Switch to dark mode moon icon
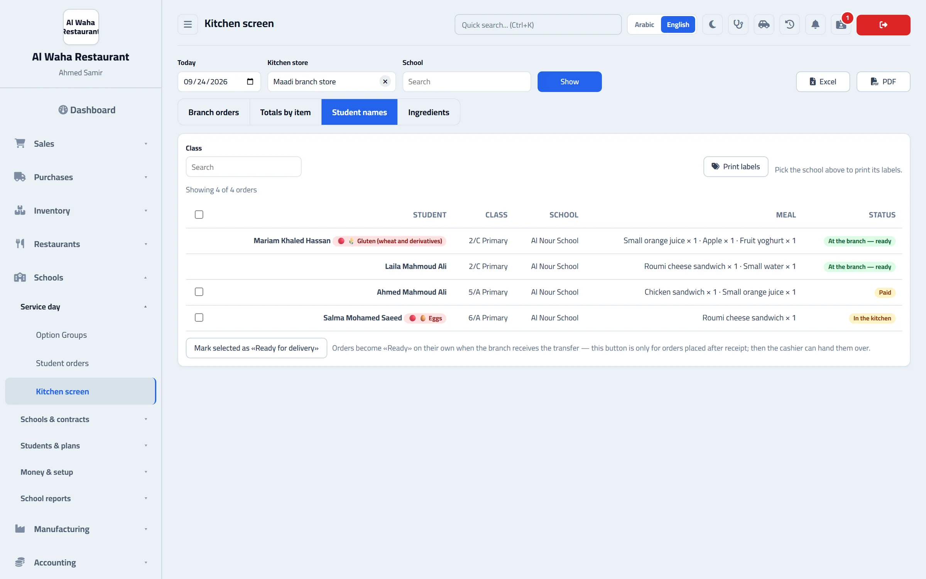The image size is (926, 579). [x=712, y=25]
